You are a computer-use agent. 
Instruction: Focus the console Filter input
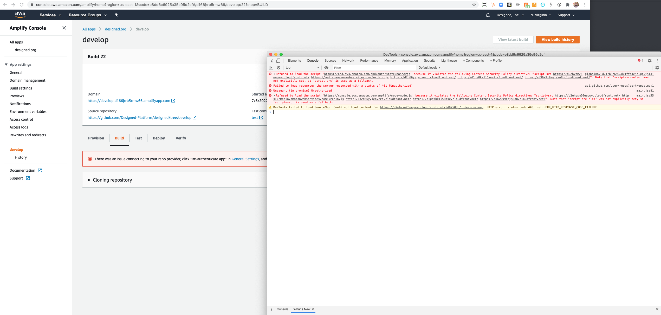tap(374, 68)
